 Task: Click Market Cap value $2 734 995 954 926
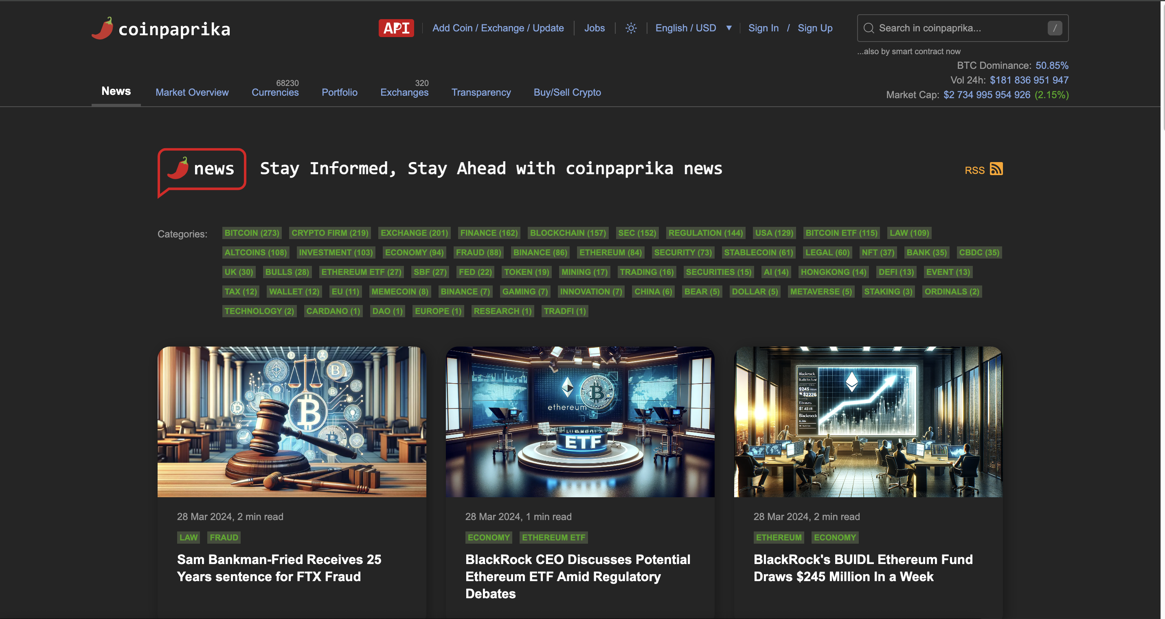(x=986, y=95)
